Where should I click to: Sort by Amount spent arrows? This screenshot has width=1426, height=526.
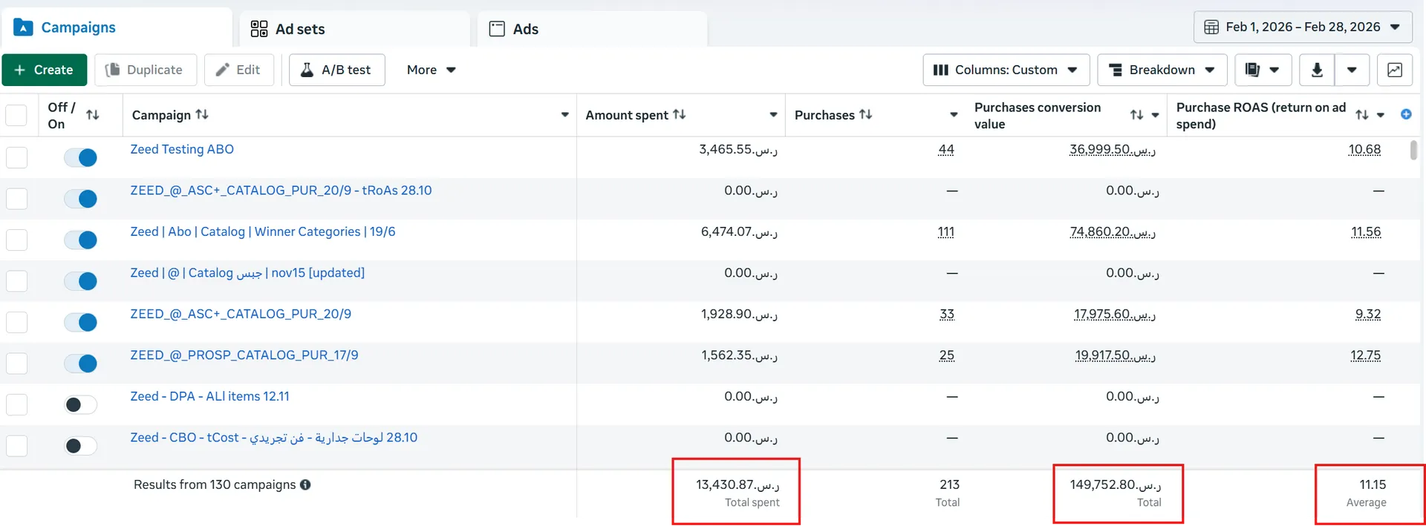click(x=680, y=114)
